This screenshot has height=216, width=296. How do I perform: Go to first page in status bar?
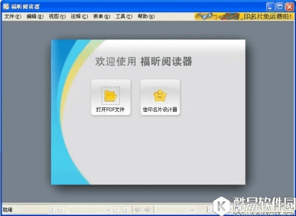coord(52,210)
